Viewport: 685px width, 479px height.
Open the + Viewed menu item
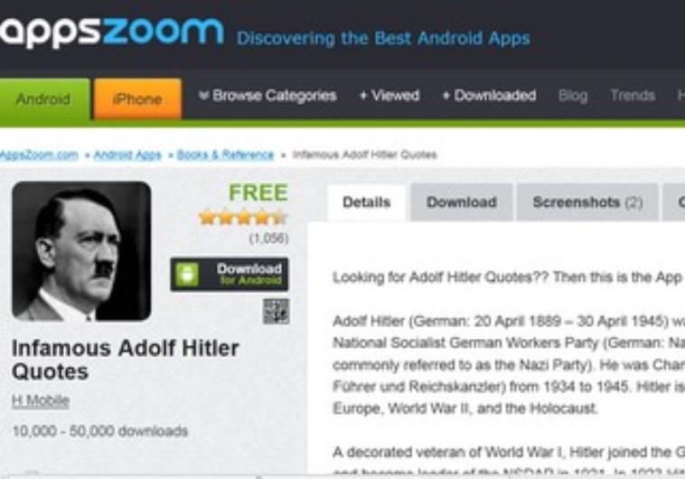pyautogui.click(x=389, y=95)
